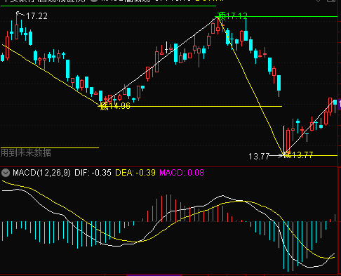Click the DIF: -0.35 value

pos(93,173)
